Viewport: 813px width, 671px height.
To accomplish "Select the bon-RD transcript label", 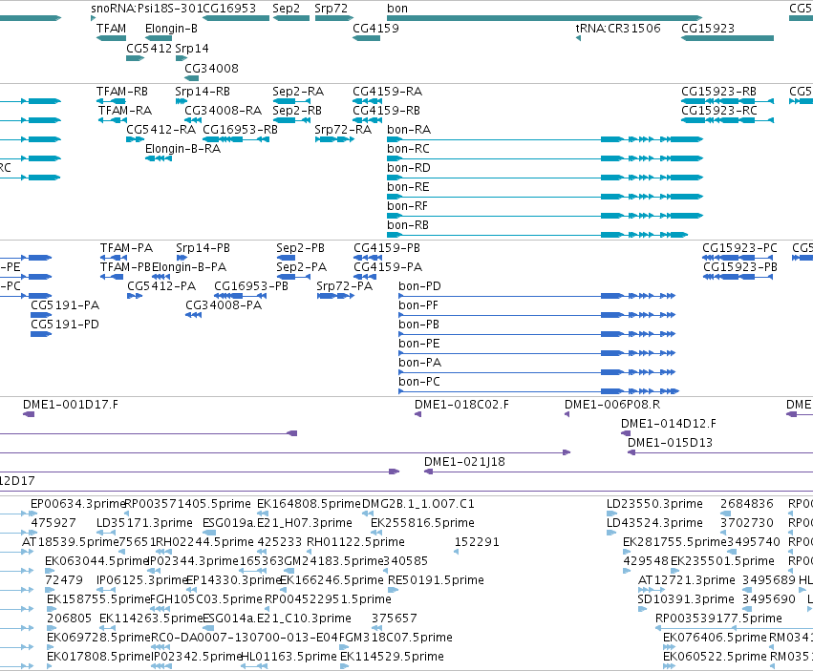I will click(409, 168).
